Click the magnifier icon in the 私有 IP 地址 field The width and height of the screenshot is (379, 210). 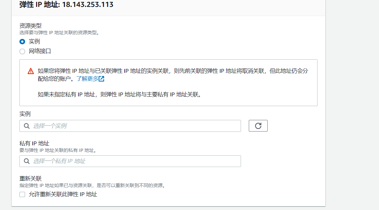[x=27, y=161]
